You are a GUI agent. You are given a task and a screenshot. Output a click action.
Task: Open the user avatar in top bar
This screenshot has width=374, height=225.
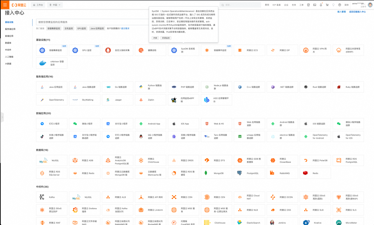tap(370, 5)
